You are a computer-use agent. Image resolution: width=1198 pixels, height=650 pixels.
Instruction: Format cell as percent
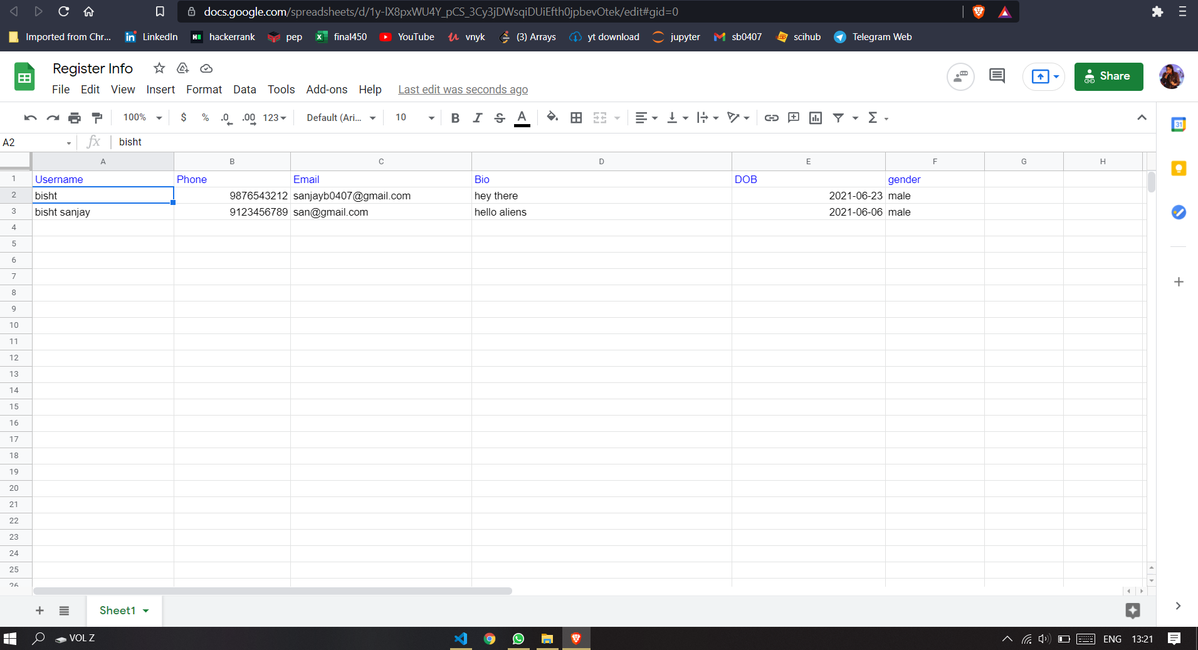pos(205,118)
